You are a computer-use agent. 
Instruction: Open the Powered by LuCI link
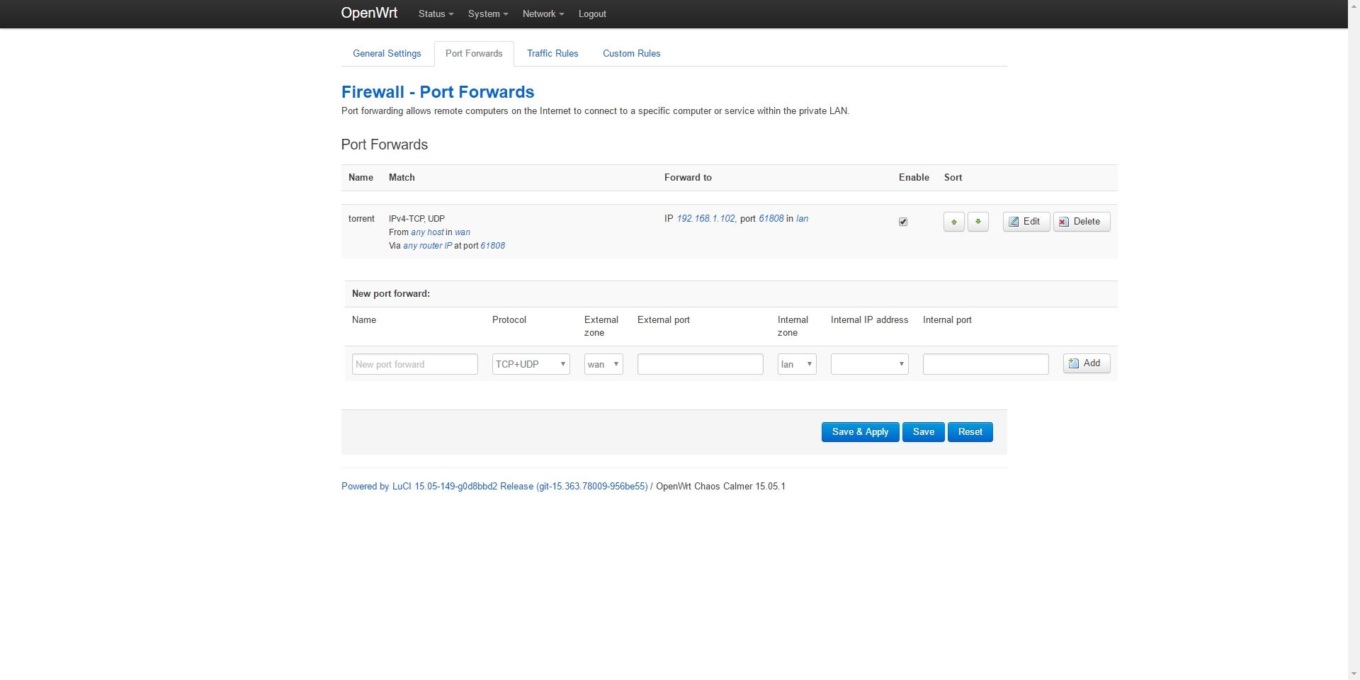(x=494, y=487)
